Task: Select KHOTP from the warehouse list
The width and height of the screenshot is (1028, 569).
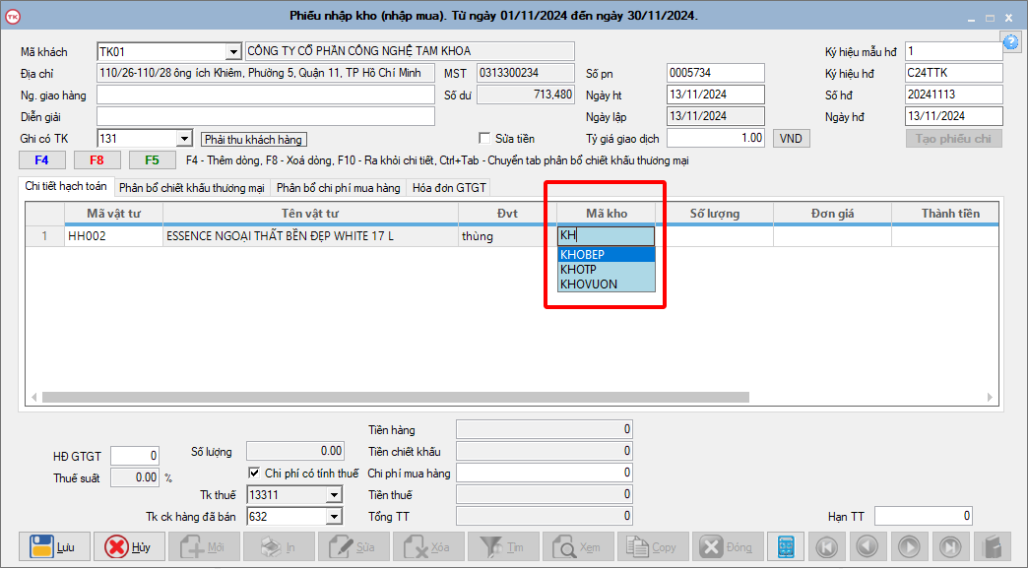Action: tap(607, 270)
